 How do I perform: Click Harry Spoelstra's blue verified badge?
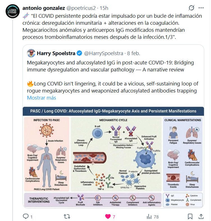click(x=79, y=53)
